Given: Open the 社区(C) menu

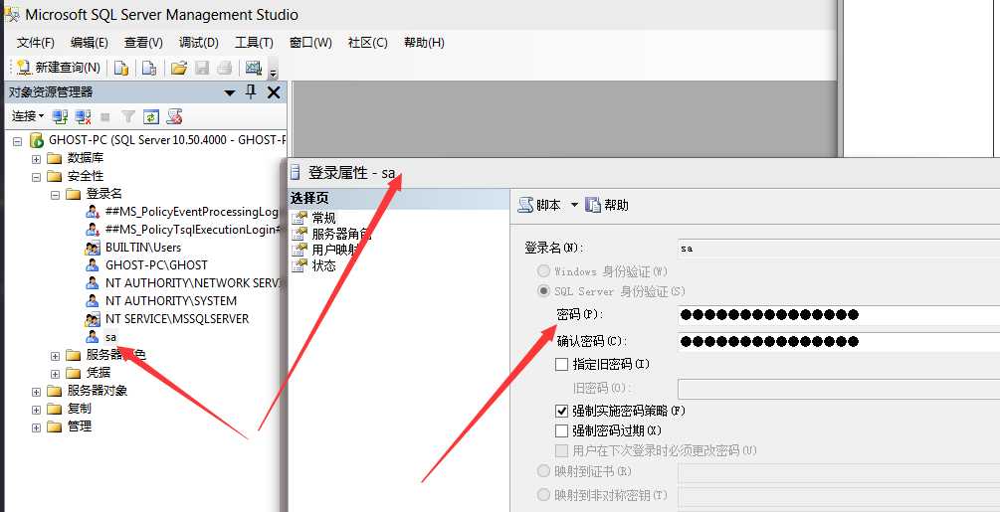Looking at the screenshot, I should 368,43.
